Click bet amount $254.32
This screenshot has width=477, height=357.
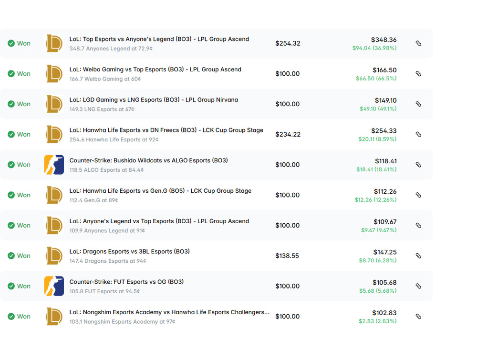(x=288, y=43)
